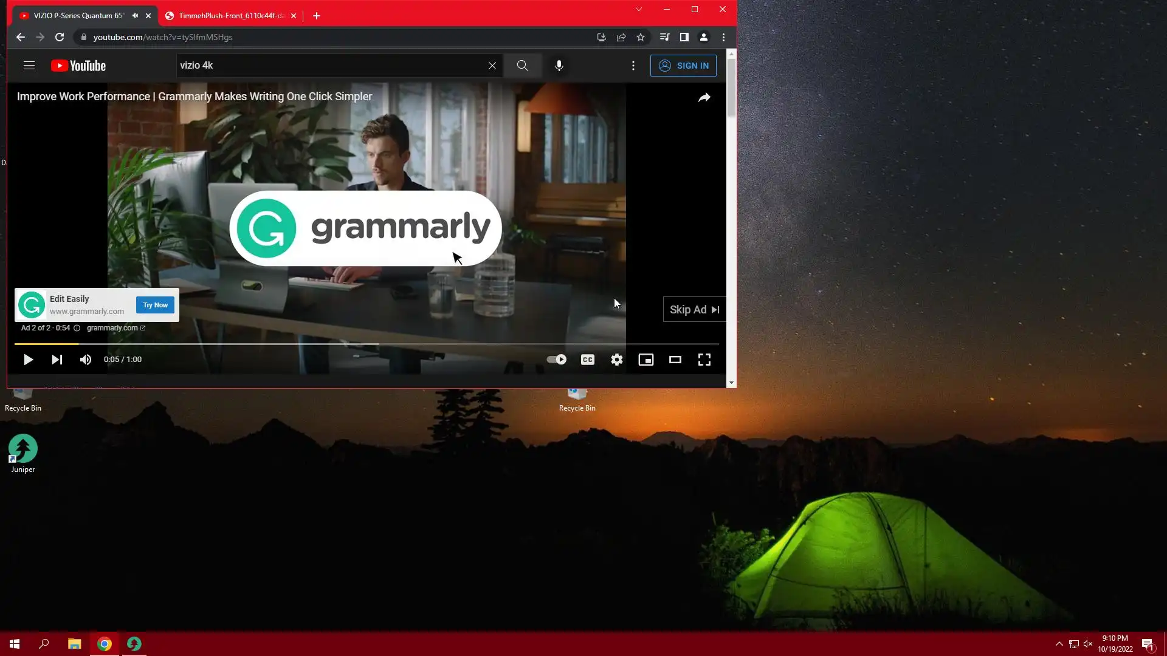
Task: Toggle closed captions CC
Action: click(x=587, y=360)
